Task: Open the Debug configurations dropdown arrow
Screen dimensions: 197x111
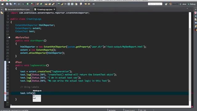Action: 25,4
